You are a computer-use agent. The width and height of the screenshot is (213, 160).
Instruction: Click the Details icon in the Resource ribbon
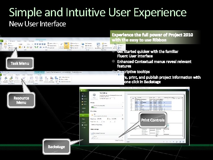(x=41, y=78)
